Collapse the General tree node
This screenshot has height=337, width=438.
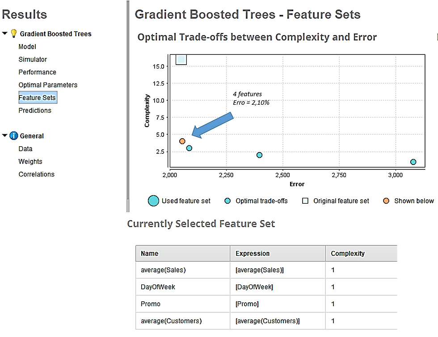[5, 136]
